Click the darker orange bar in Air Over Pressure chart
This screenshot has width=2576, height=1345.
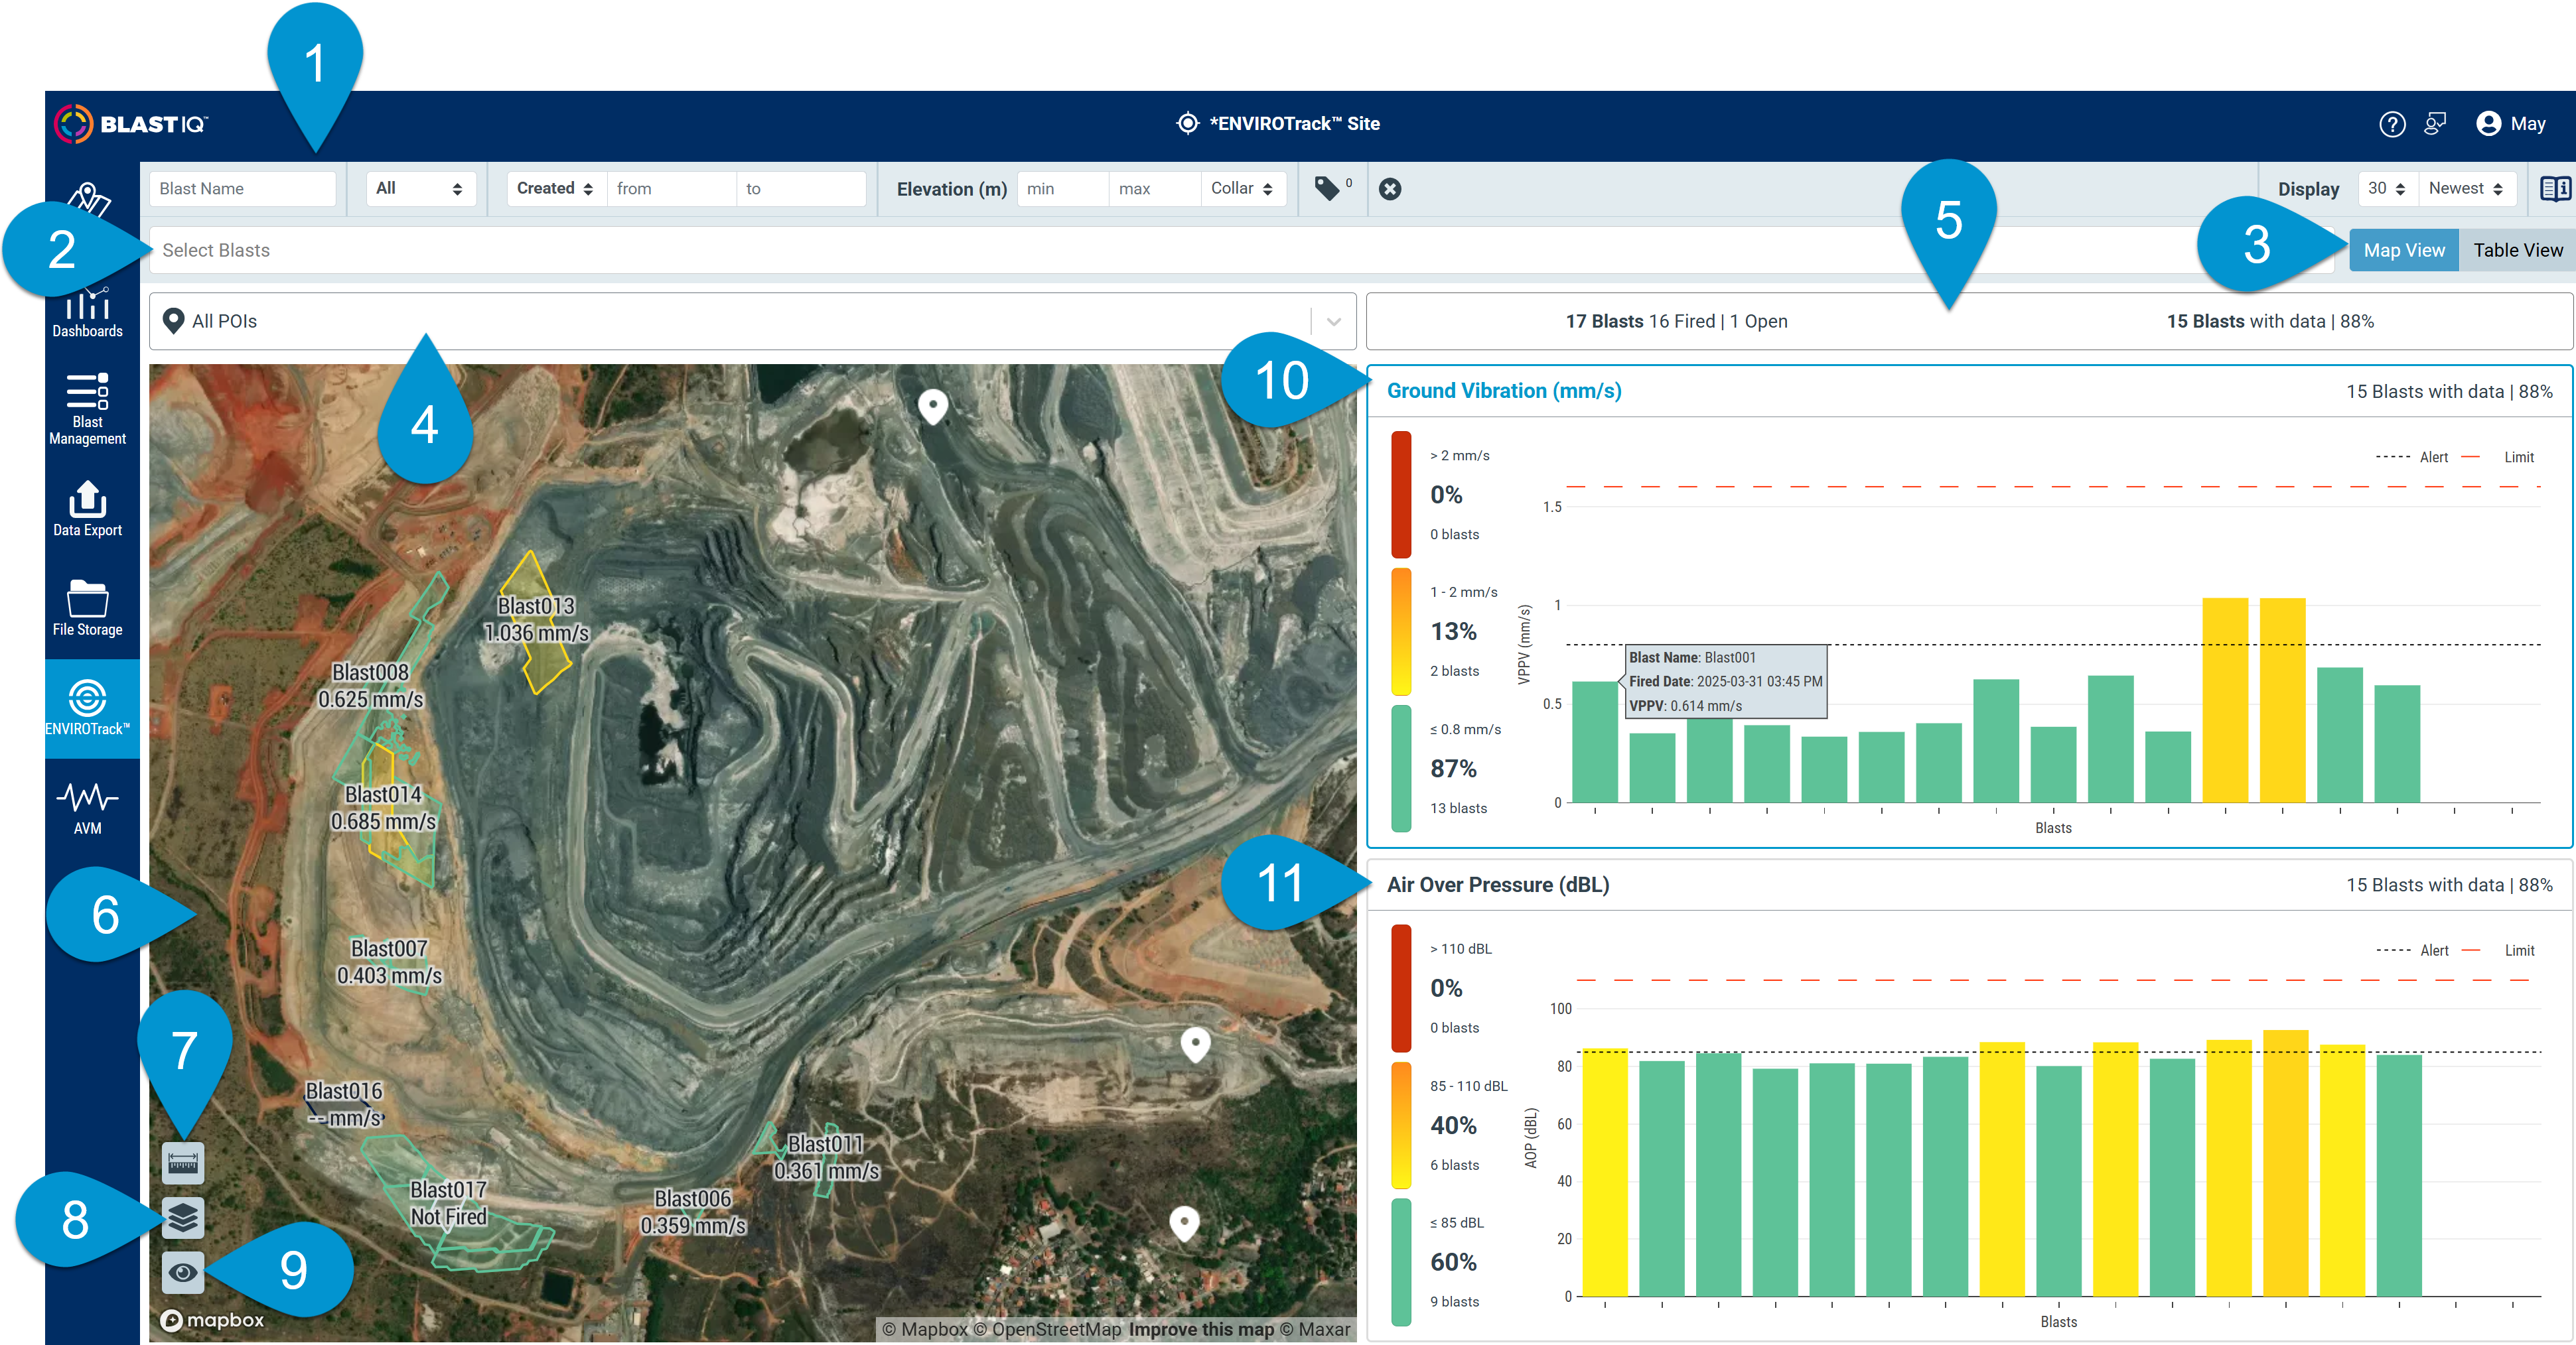tap(2285, 1163)
